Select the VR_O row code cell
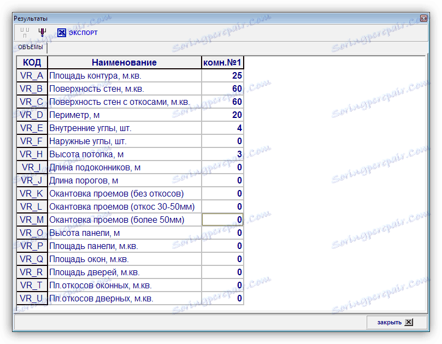Screen dimensions: 442x344 32,233
